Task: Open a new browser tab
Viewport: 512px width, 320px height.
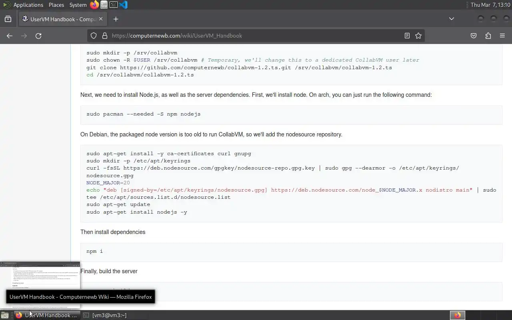Action: click(x=116, y=19)
